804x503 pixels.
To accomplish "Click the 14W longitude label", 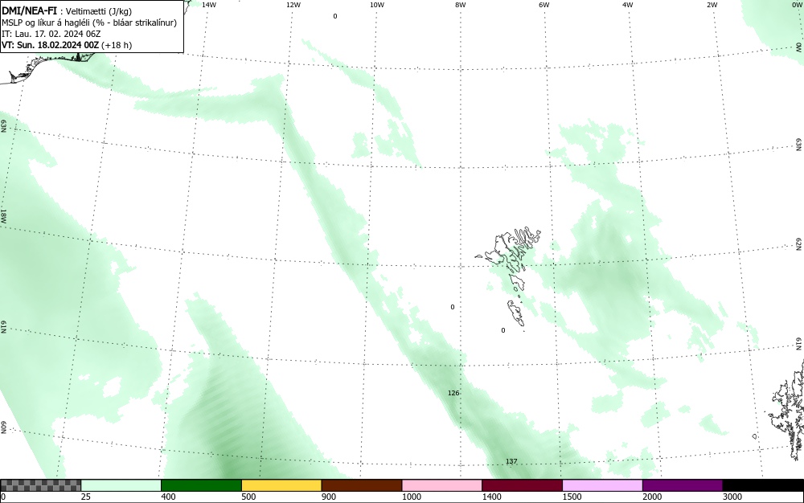I will [209, 5].
